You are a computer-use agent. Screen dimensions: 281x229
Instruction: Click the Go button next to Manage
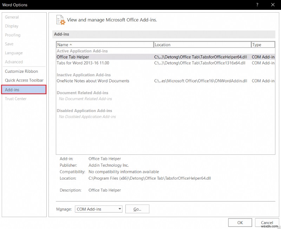coord(137,209)
